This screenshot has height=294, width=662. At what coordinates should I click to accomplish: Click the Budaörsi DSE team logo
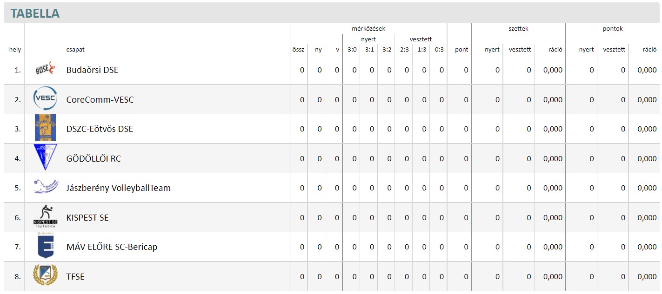click(x=45, y=70)
